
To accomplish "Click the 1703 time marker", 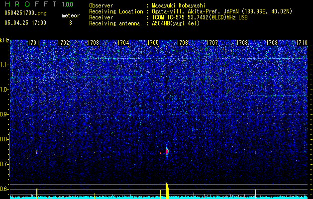I will coord(93,43).
